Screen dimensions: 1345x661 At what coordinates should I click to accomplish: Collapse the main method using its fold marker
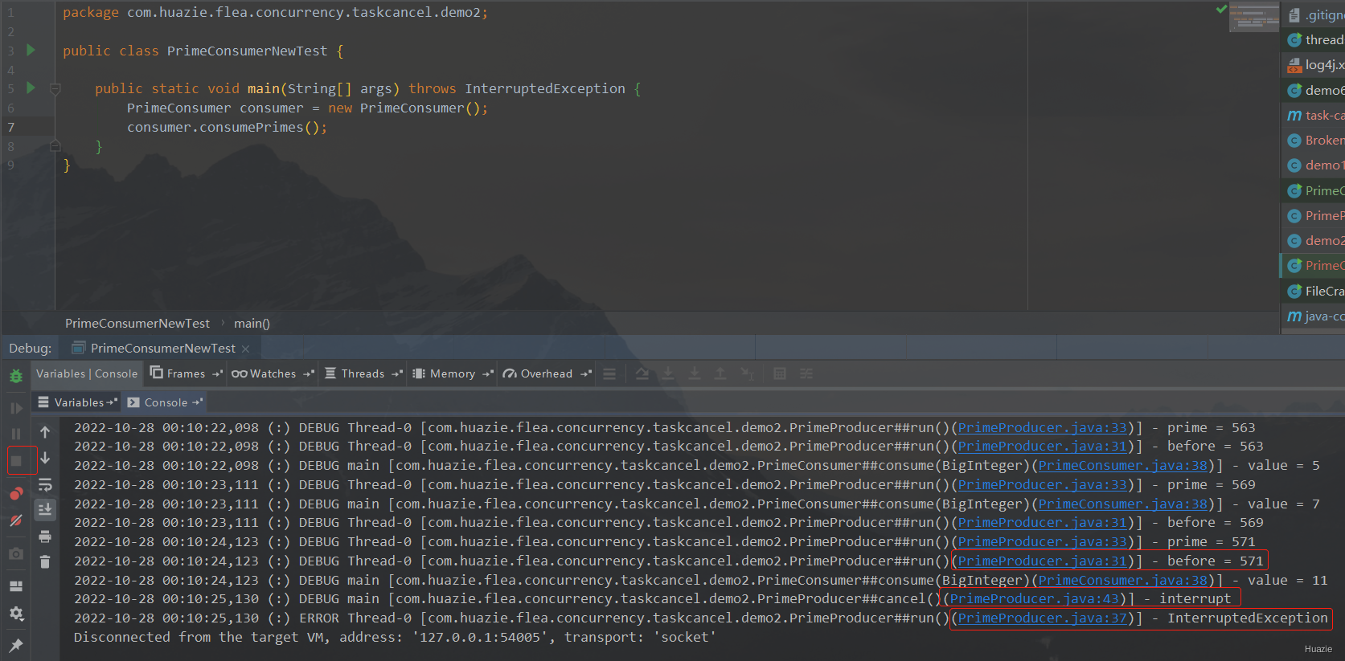point(55,88)
